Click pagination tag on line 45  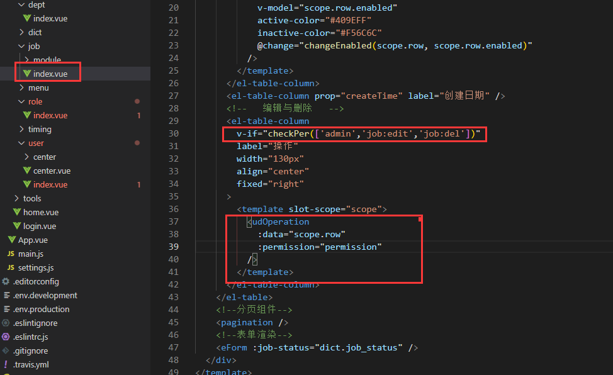pyautogui.click(x=252, y=323)
